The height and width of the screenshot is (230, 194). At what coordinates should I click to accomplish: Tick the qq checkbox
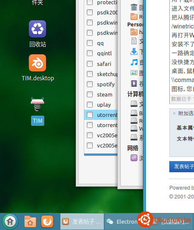(90, 43)
